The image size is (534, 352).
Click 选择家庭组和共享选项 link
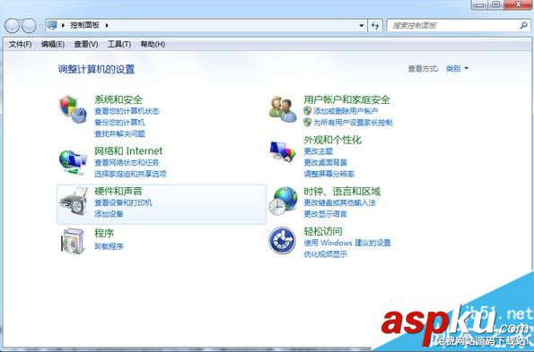pos(130,174)
